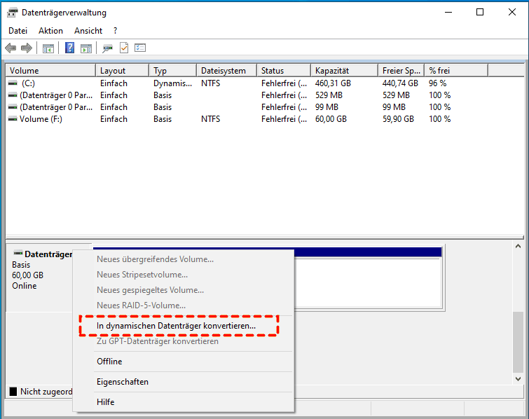Click the connect/rescan disk toolbar icon

coord(107,48)
